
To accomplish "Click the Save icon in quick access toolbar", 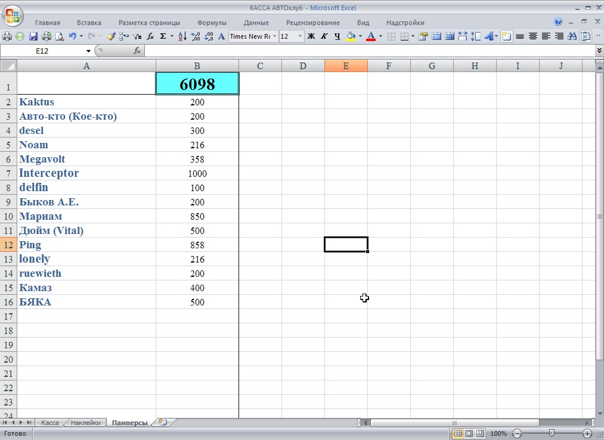I will [x=33, y=36].
